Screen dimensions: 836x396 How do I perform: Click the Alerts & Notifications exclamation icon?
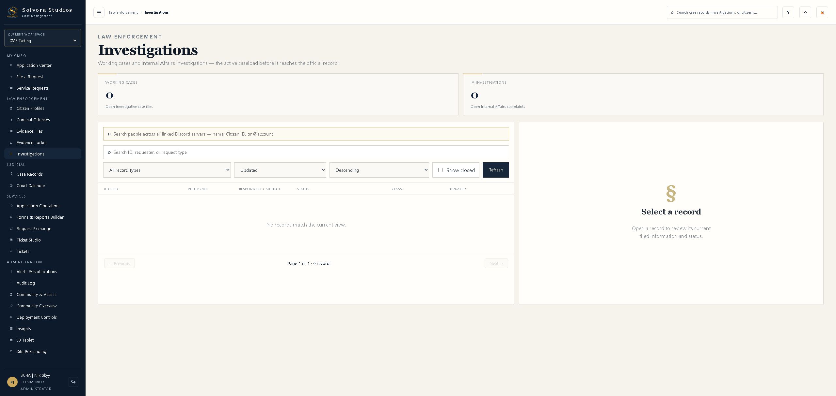point(11,271)
